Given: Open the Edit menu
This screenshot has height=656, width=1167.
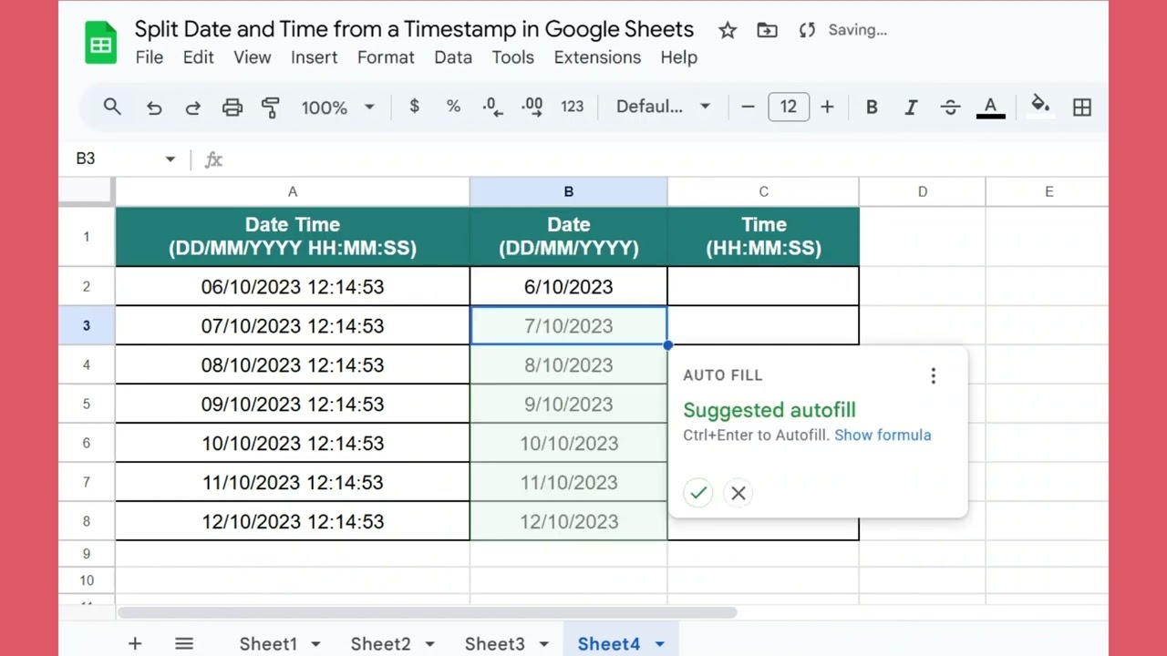Looking at the screenshot, I should click(198, 57).
